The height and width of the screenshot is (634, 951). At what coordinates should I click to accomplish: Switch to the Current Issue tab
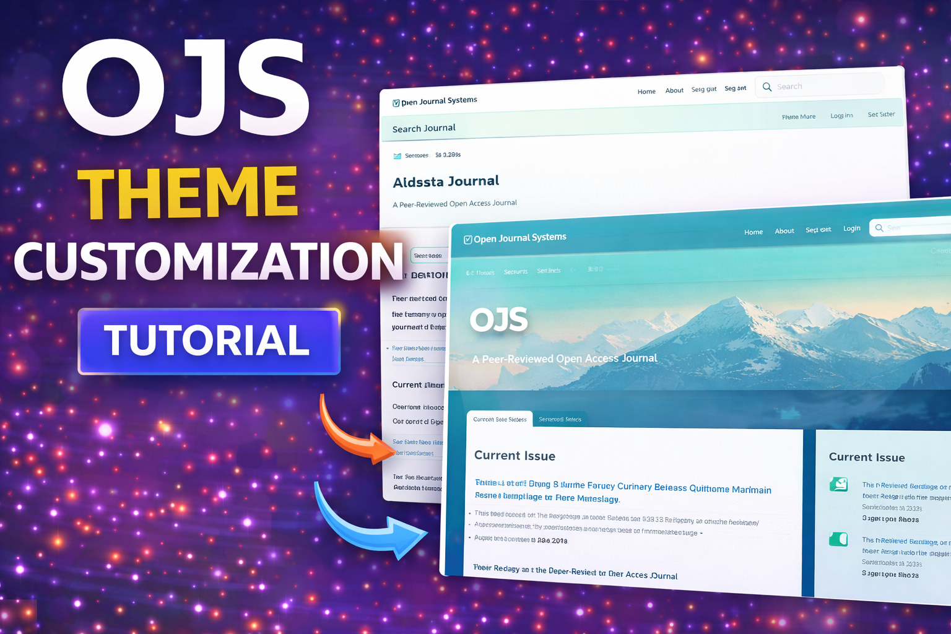pyautogui.click(x=499, y=419)
